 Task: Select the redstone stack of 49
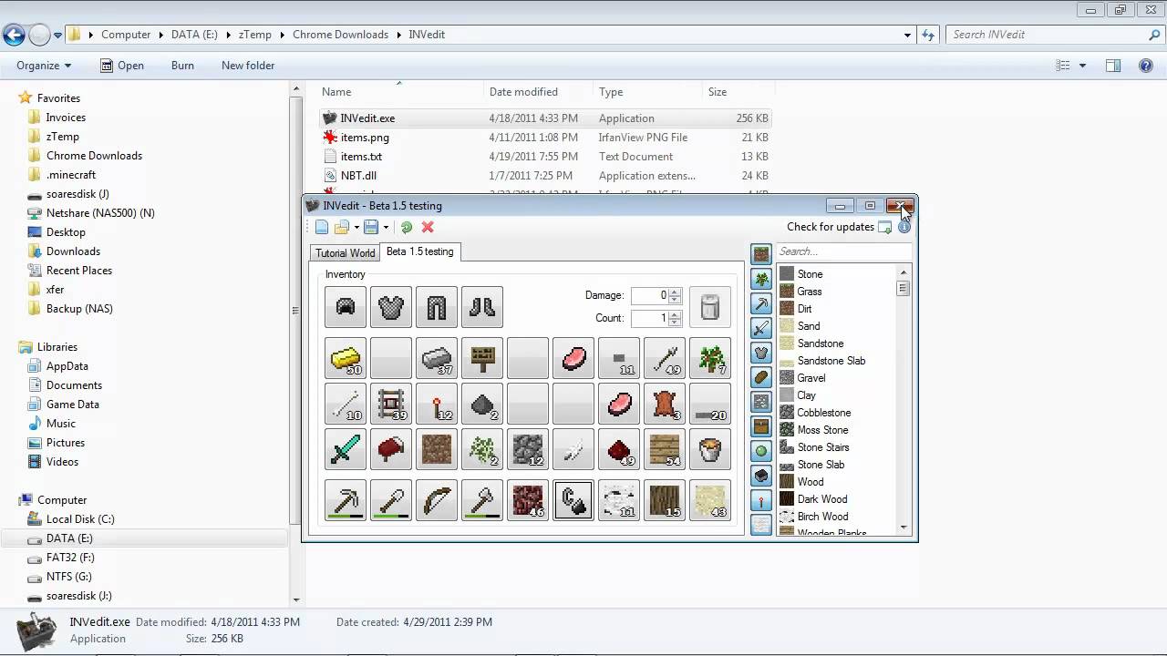619,449
